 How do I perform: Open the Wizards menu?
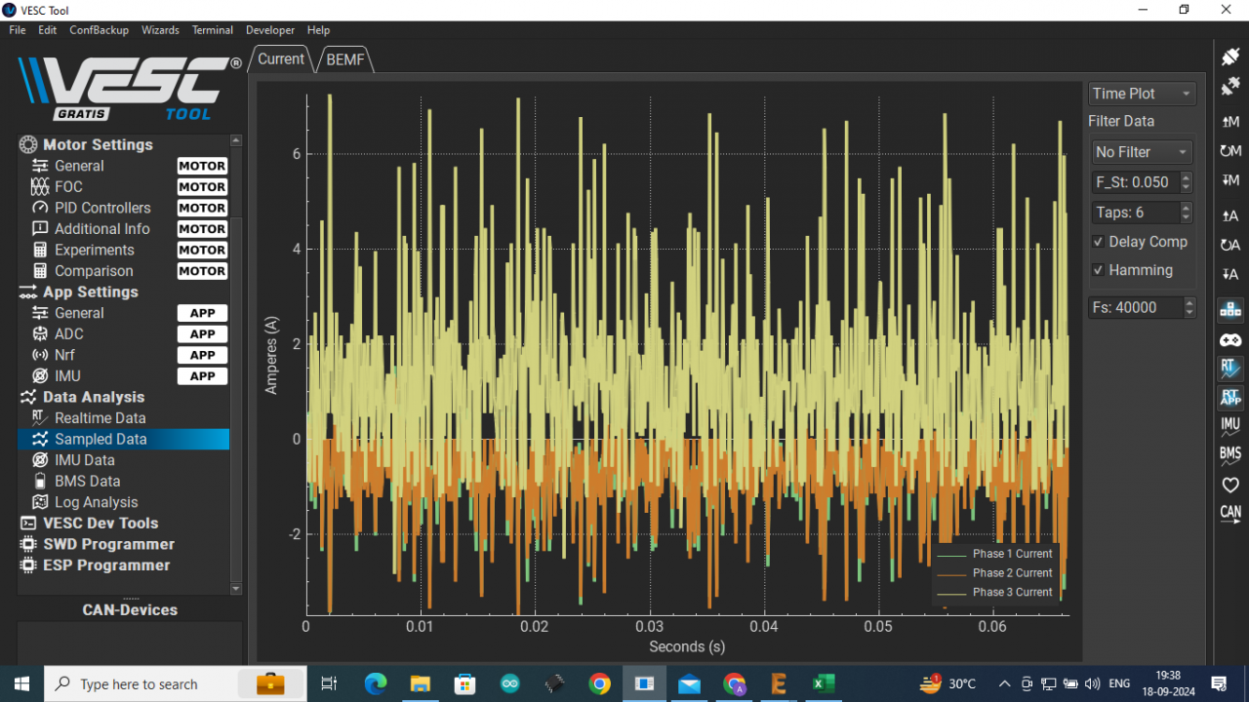click(160, 30)
